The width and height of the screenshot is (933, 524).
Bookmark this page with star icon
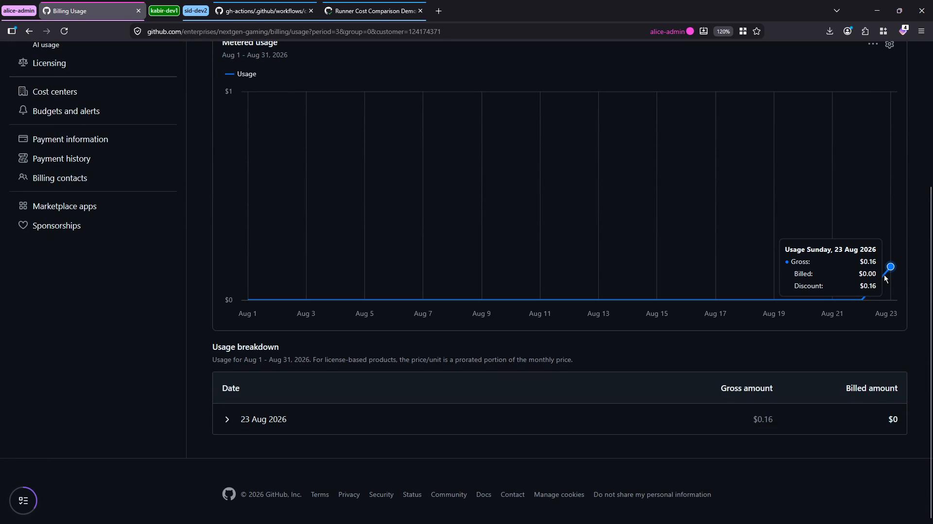pos(757,31)
